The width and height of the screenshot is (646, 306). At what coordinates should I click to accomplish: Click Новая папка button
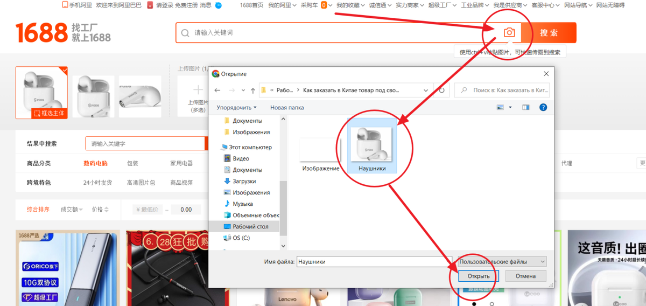[287, 107]
